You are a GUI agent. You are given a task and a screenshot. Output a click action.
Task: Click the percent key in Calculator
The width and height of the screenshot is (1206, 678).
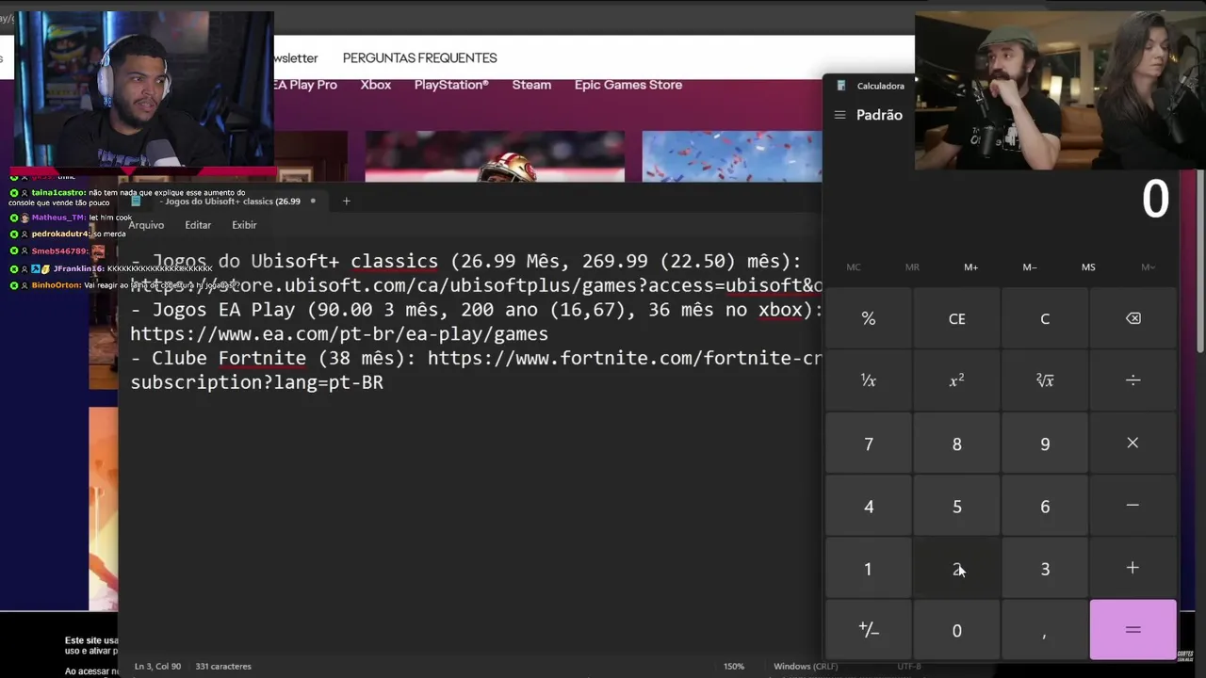pyautogui.click(x=869, y=318)
